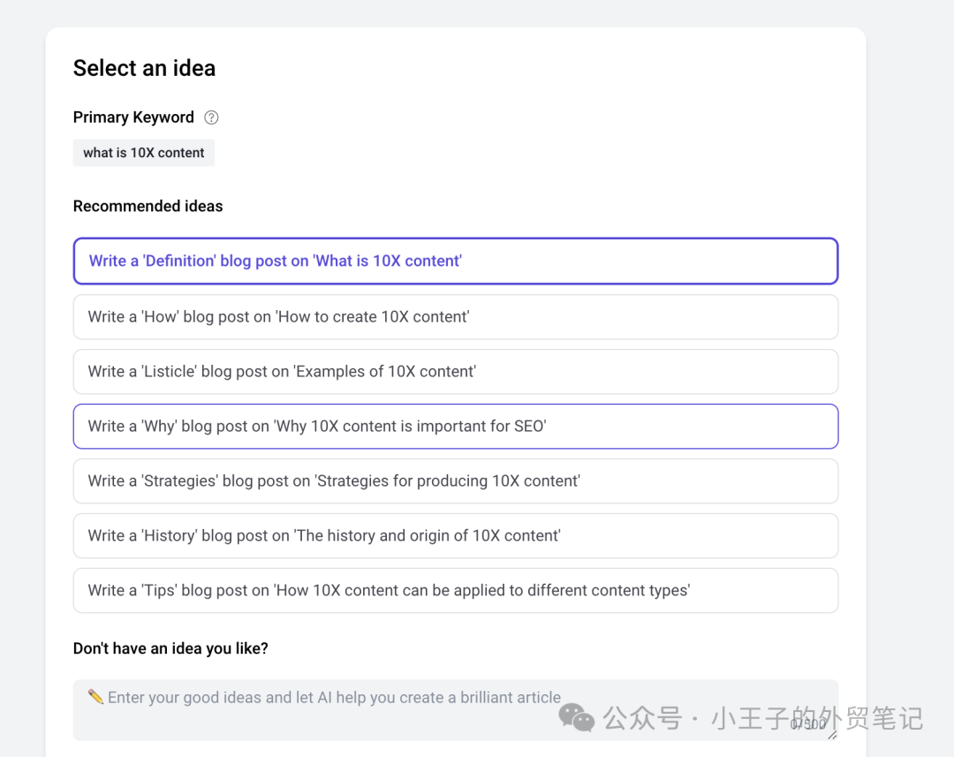The height and width of the screenshot is (757, 954).
Task: Click the 'Select an idea' heading
Action: click(144, 68)
